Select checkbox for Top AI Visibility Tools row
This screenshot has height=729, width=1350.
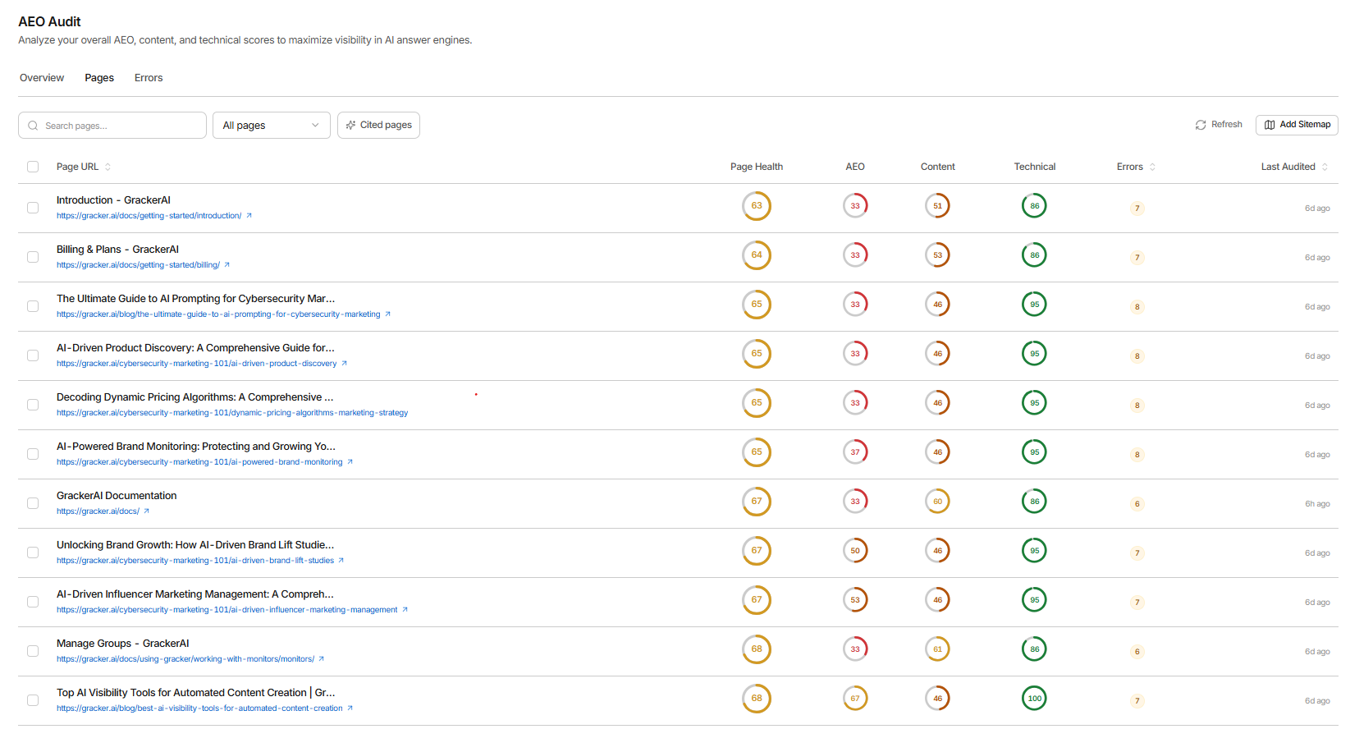[33, 700]
